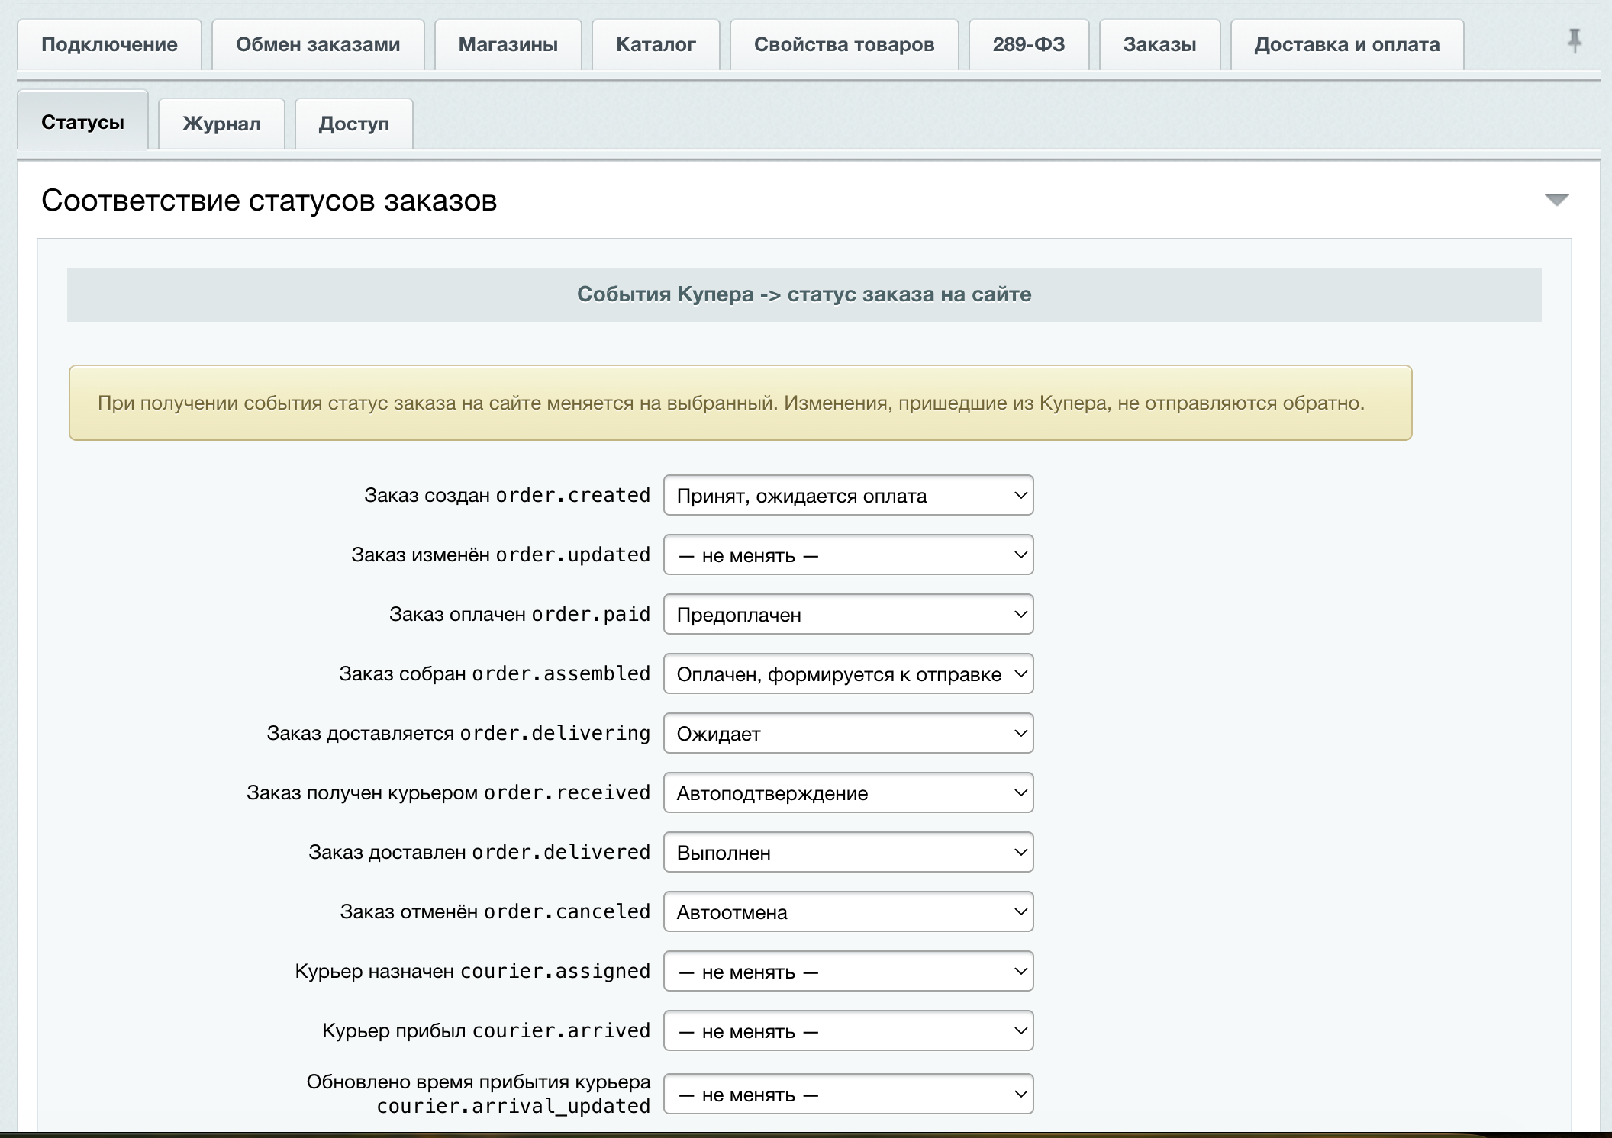Switch to the Доступ sub-tab

tap(354, 124)
